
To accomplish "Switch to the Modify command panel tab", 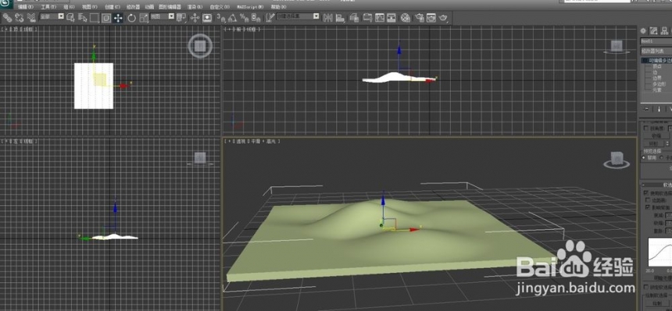I will [654, 31].
